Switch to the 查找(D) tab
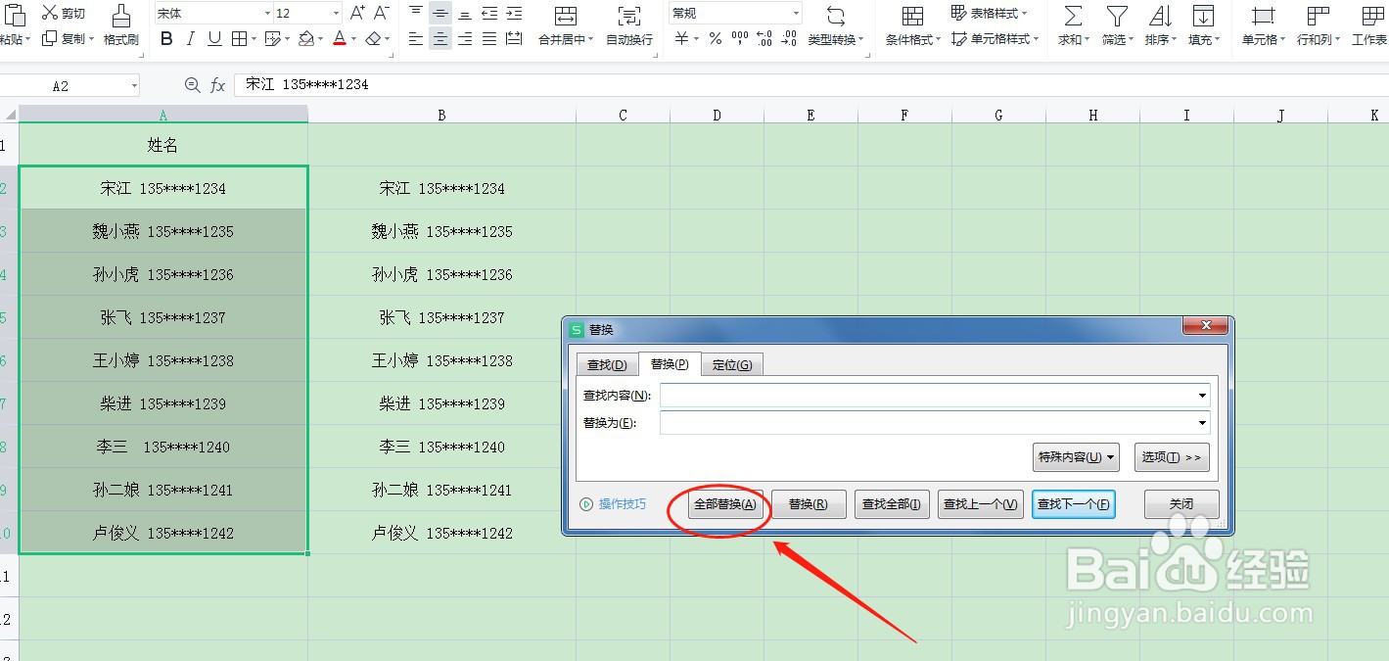The height and width of the screenshot is (661, 1389). click(x=607, y=363)
